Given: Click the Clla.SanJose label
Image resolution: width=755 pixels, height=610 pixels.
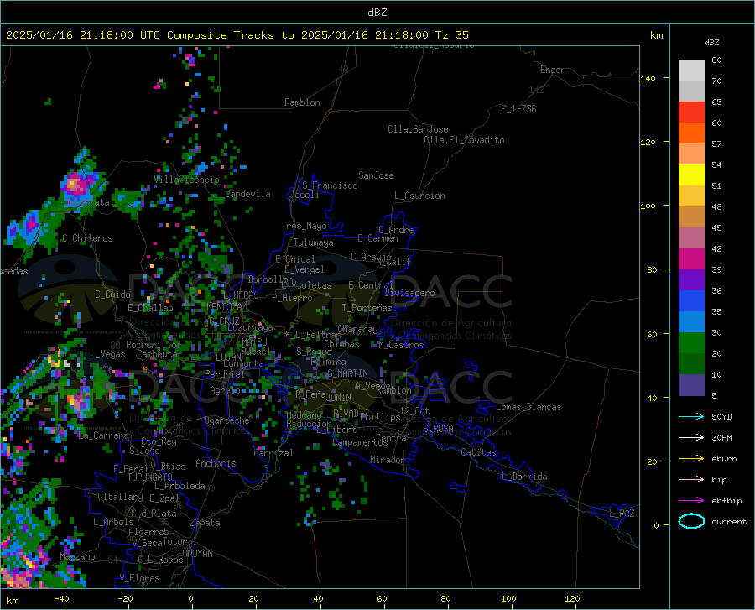Looking at the screenshot, I should (x=418, y=129).
